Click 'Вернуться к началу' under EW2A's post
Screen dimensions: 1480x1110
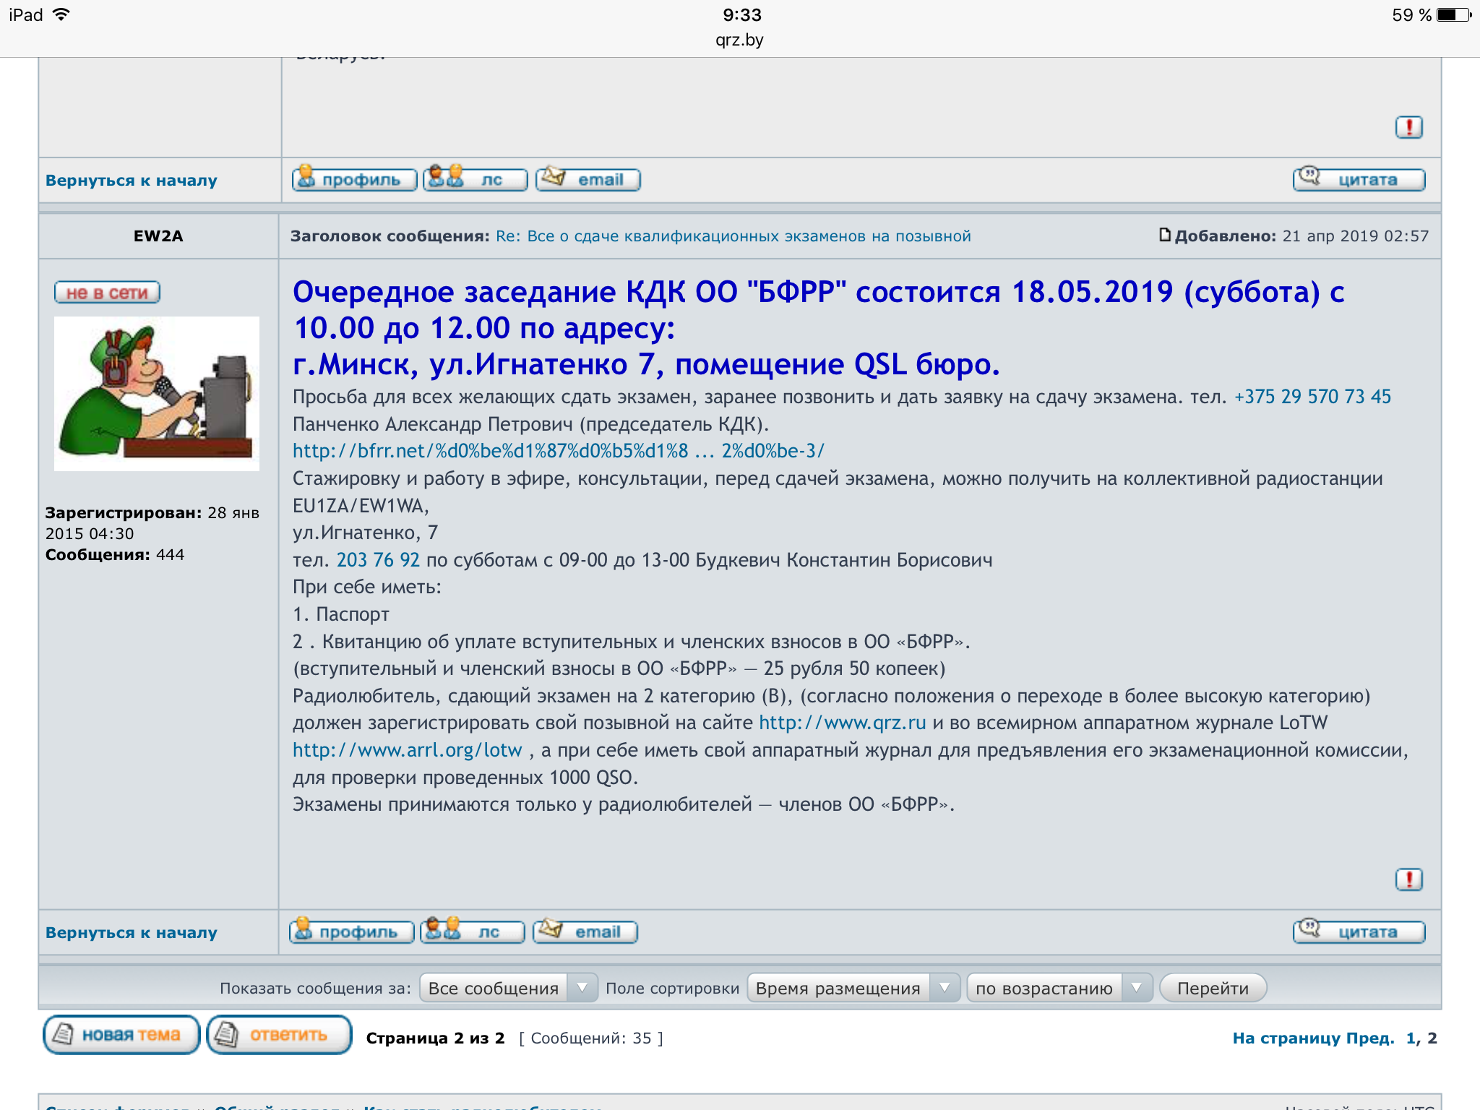click(x=131, y=932)
